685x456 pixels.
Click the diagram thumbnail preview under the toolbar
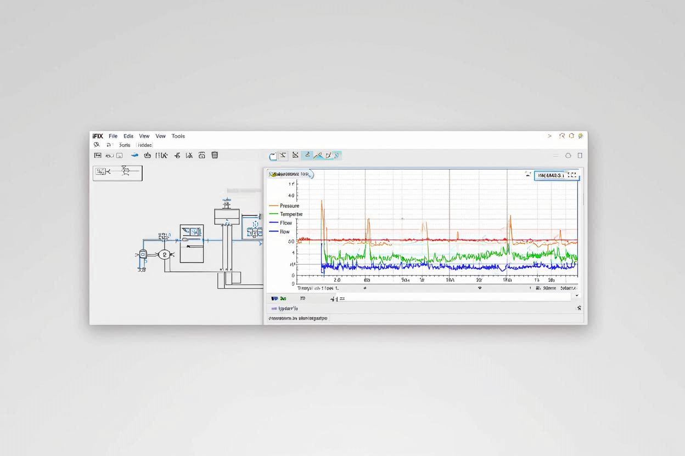tap(117, 173)
